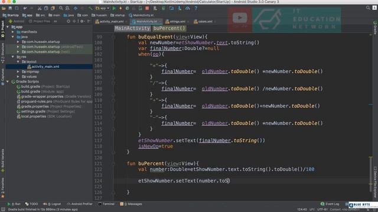378x212 pixels.
Task: Click the Debug app bug icon
Action: (x=128, y=8)
